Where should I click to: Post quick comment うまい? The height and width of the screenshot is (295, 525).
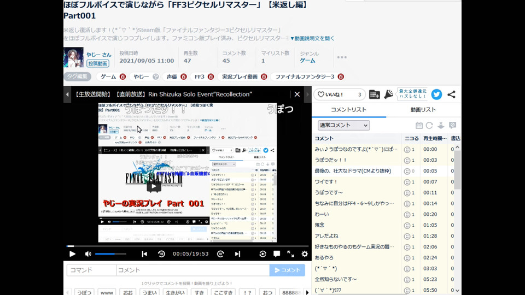click(149, 292)
